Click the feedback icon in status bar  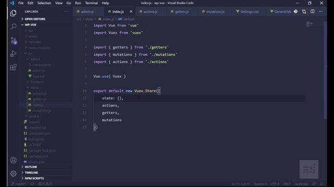pyautogui.click(x=314, y=184)
